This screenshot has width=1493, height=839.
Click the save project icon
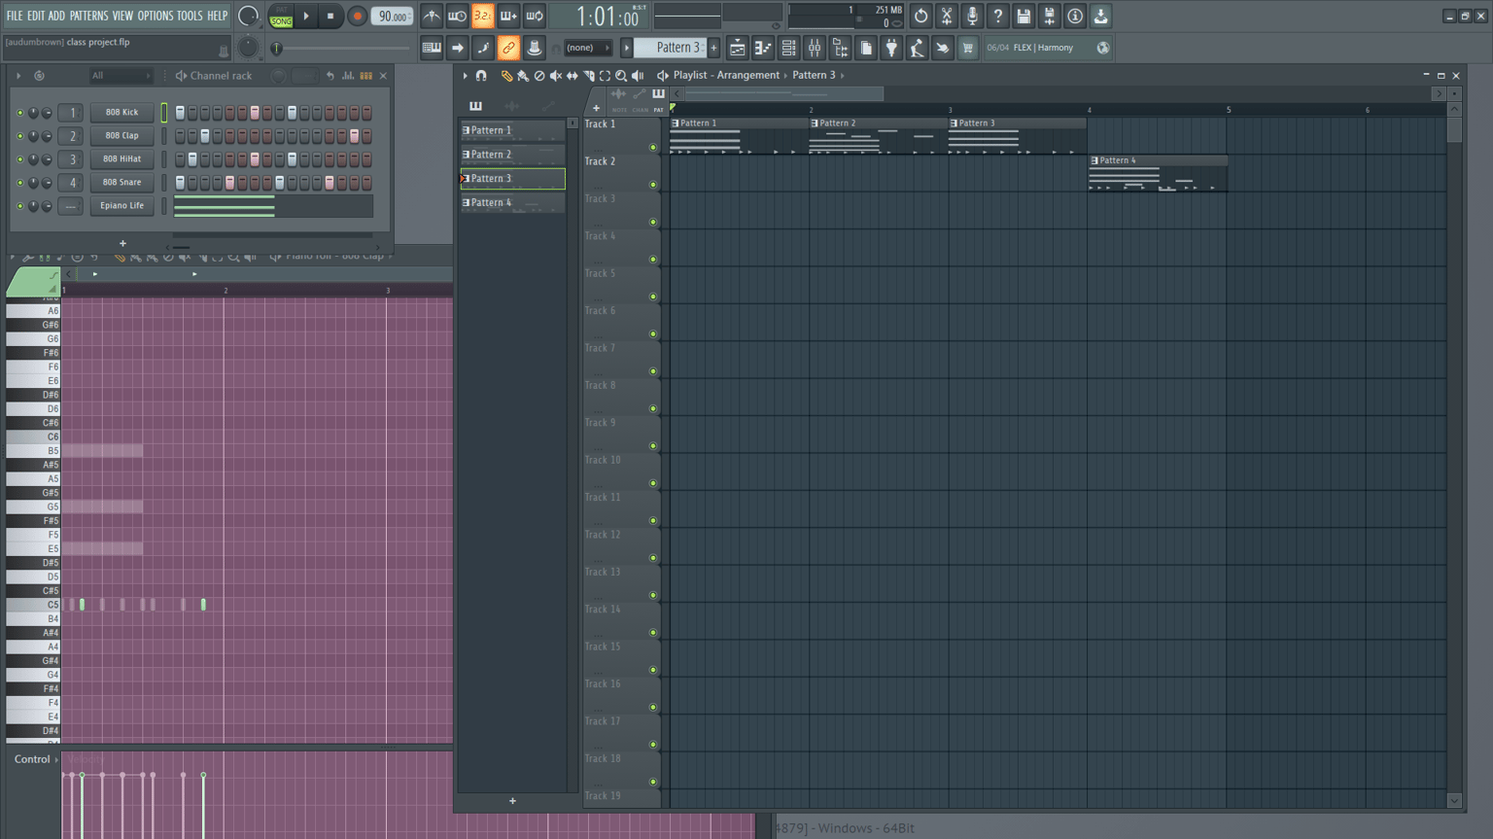click(x=1024, y=16)
